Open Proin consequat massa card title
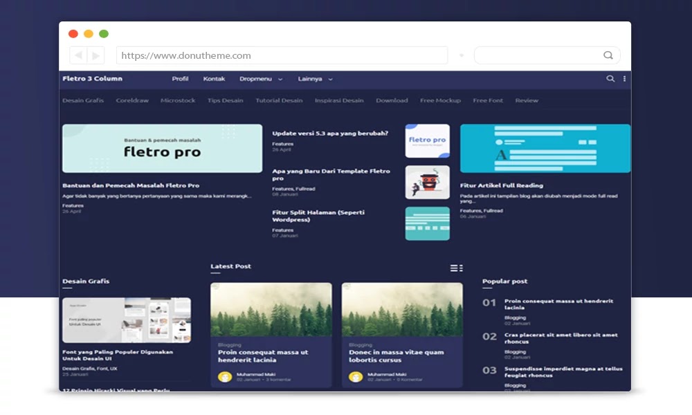 click(263, 356)
